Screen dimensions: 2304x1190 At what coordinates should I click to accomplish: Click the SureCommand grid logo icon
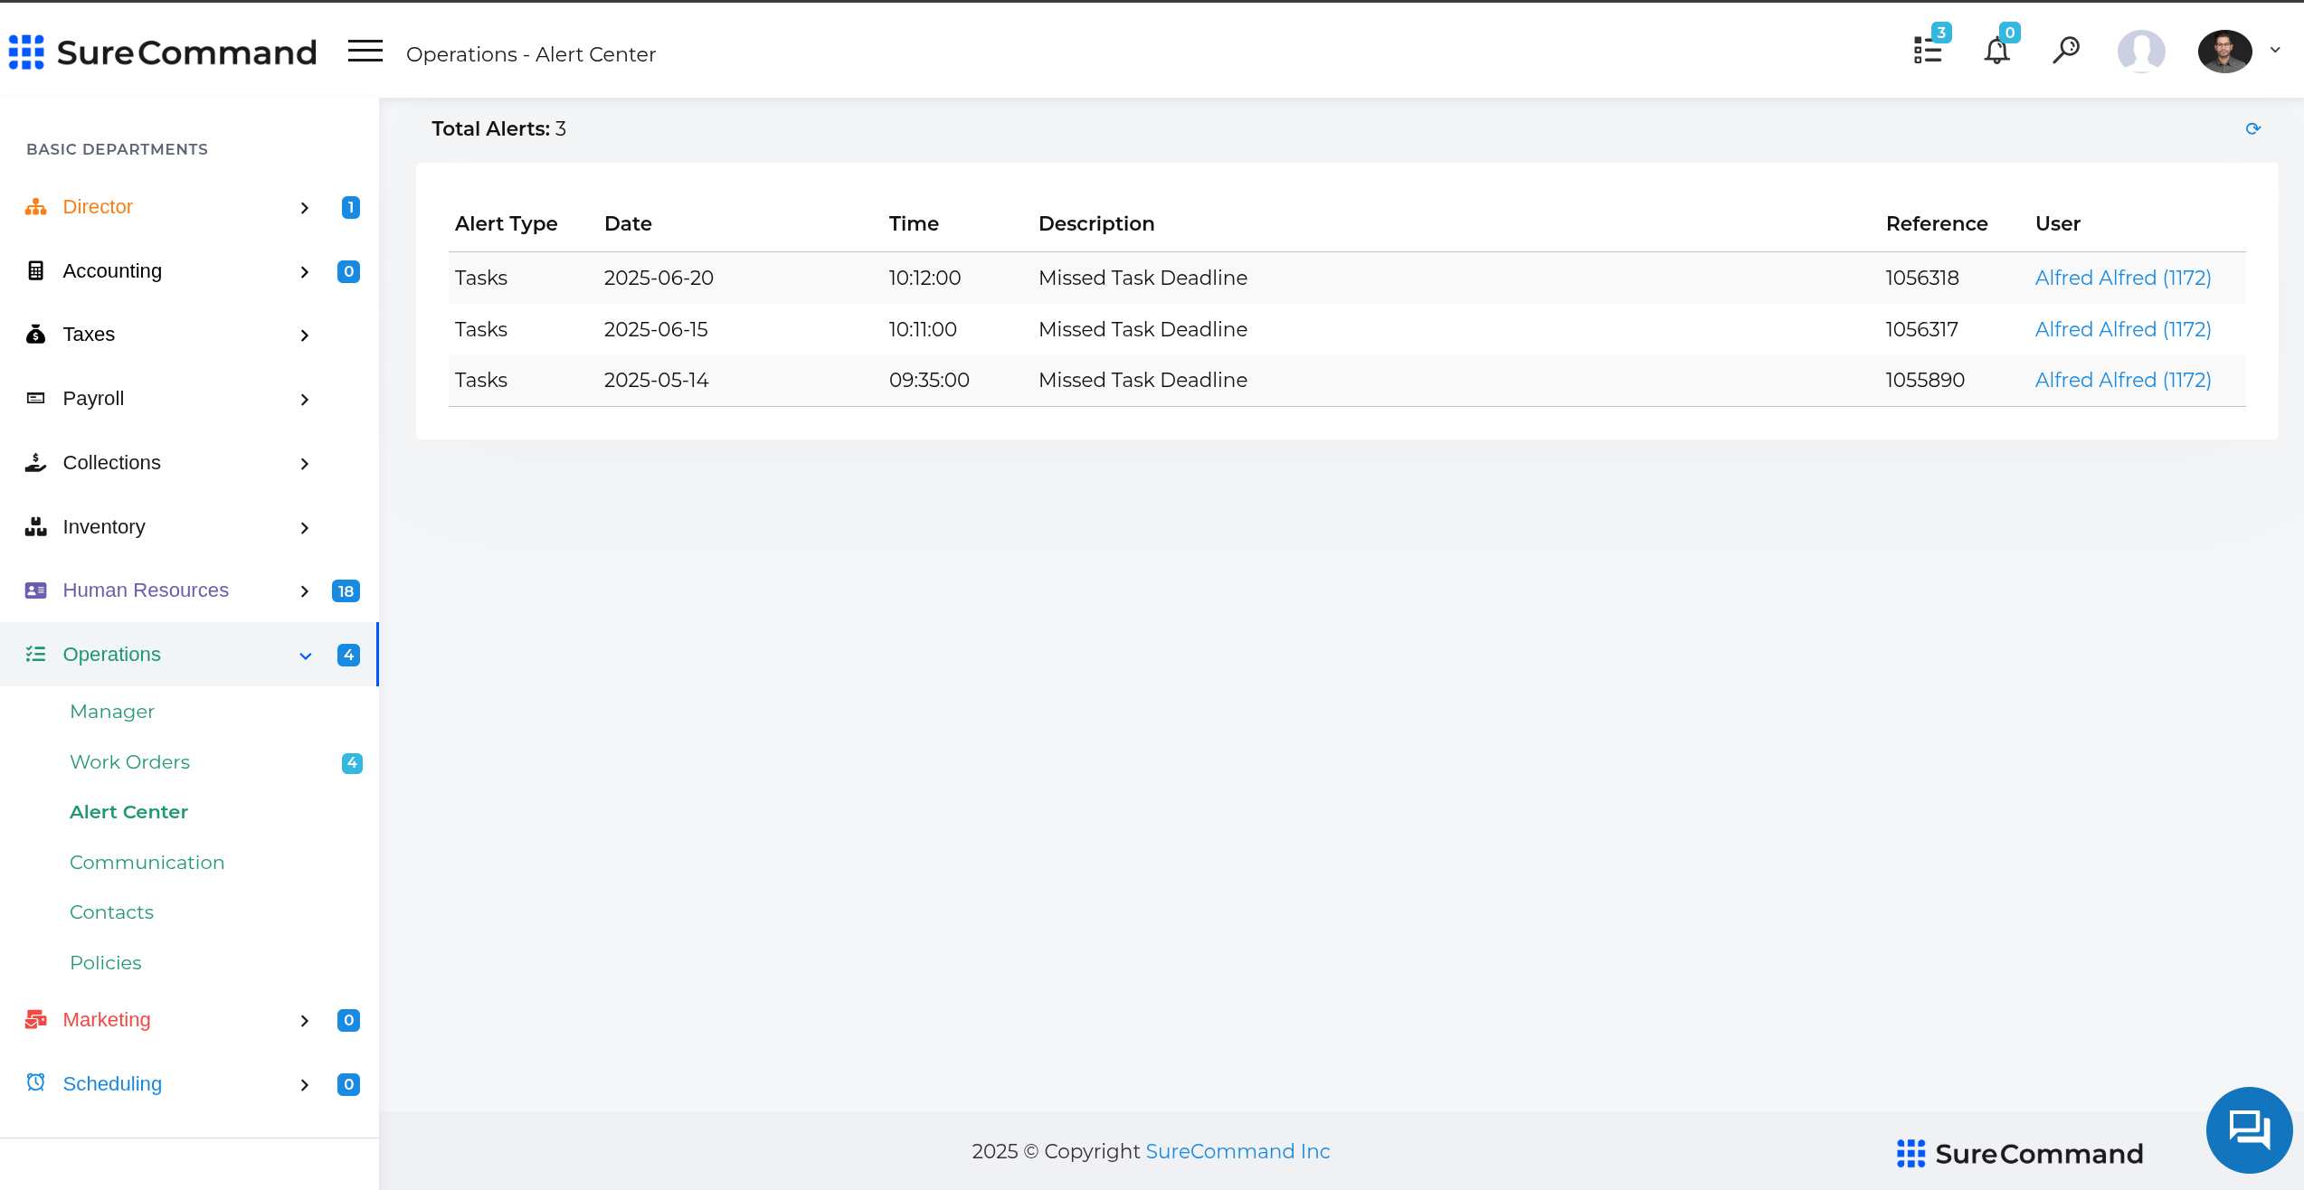coord(26,52)
